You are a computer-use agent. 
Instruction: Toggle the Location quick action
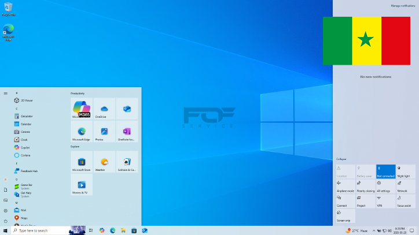click(346, 171)
